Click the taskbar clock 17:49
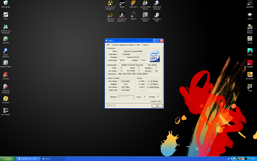Screen dimensions: 257x161 253,159
